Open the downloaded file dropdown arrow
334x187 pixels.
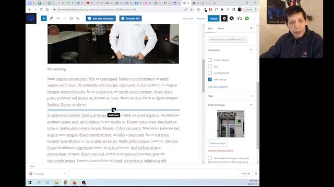[64, 173]
